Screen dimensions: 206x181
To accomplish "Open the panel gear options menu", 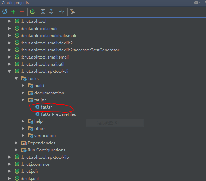I will (197, 2).
